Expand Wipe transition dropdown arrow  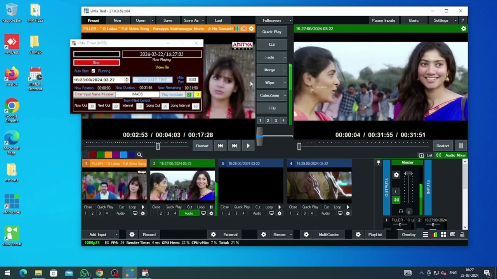point(285,83)
